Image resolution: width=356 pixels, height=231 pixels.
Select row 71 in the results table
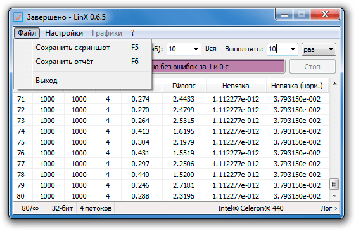pos(171,99)
